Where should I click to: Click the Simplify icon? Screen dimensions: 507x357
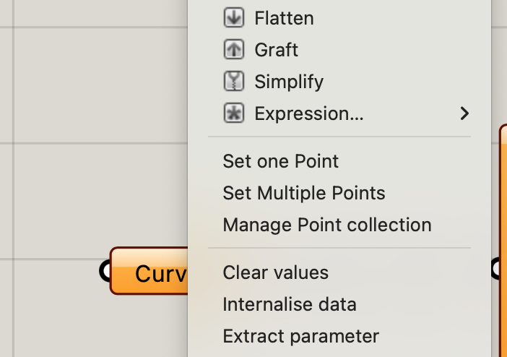tap(234, 82)
